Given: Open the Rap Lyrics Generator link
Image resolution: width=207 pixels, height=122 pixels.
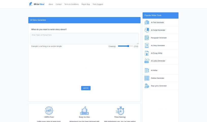Looking at the screenshot, I should (159, 86).
